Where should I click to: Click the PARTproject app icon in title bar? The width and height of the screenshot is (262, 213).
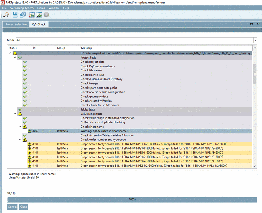point(3,2)
